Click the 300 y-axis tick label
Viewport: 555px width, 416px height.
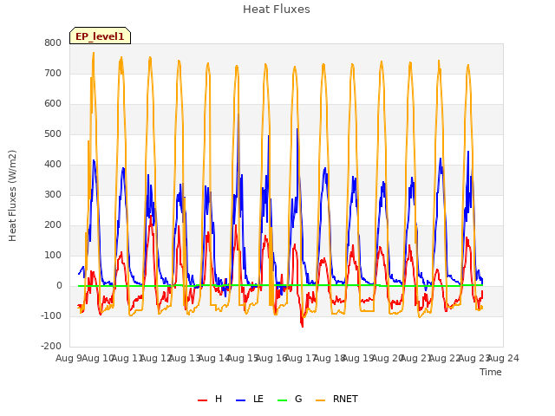[x=53, y=194]
